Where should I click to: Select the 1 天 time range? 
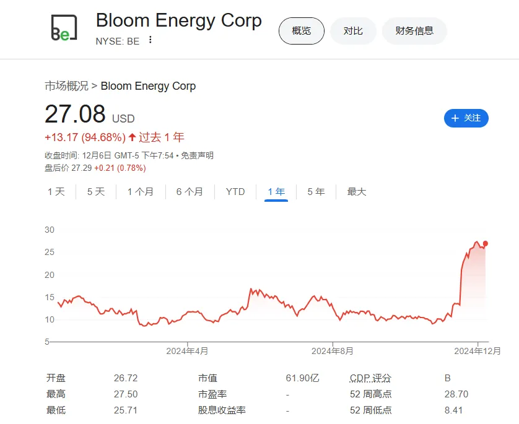coord(56,192)
